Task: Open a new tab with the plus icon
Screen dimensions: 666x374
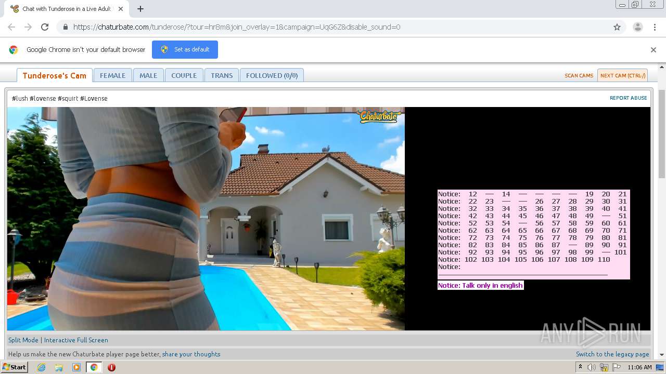Action: [x=140, y=9]
